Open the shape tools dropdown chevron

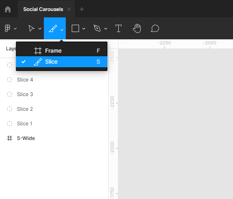tap(84, 28)
